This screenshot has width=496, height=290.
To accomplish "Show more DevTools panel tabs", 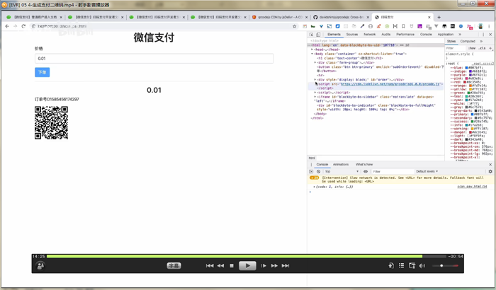I will 460,34.
